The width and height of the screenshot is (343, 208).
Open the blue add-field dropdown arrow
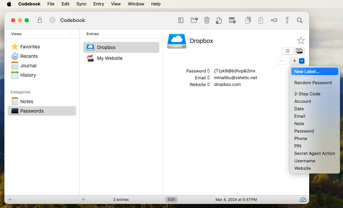[x=302, y=61]
